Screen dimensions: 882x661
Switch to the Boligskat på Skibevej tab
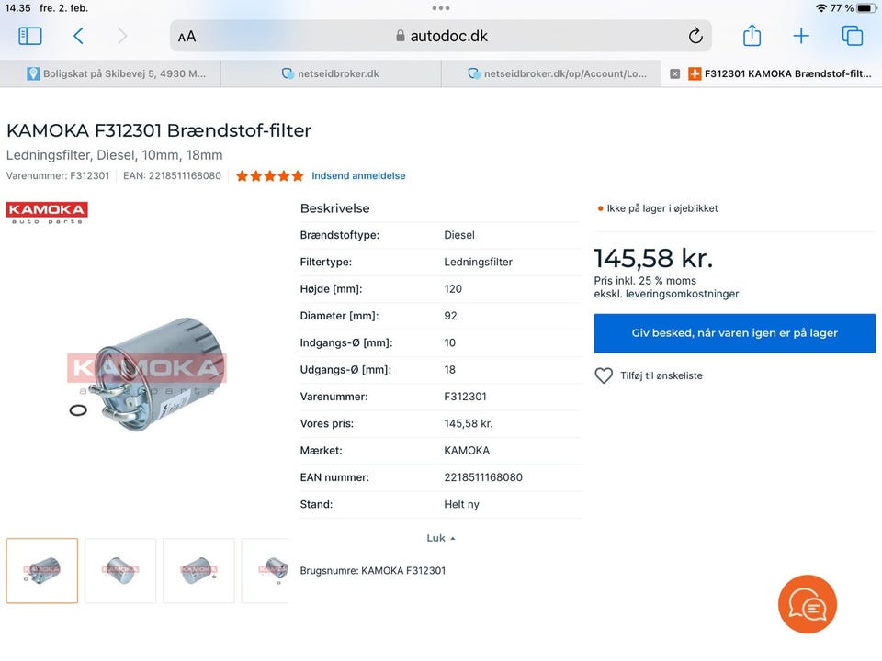pyautogui.click(x=115, y=74)
